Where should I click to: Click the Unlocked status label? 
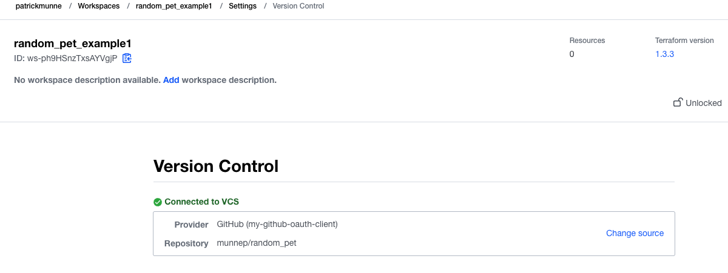[704, 103]
